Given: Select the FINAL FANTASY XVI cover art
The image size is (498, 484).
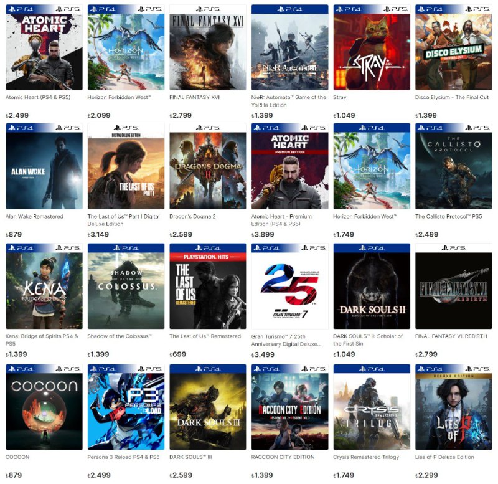Looking at the screenshot, I should (208, 47).
